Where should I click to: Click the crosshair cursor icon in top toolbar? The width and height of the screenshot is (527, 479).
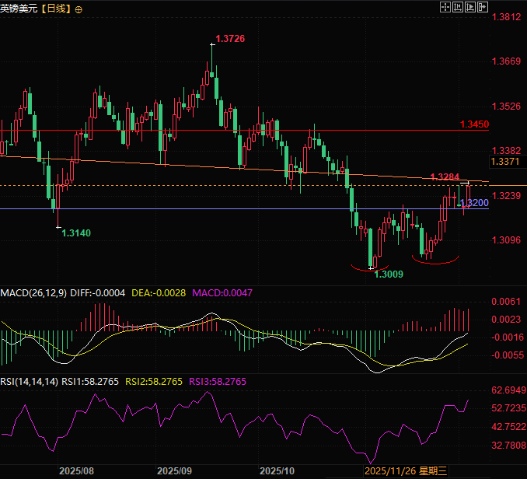(x=445, y=7)
